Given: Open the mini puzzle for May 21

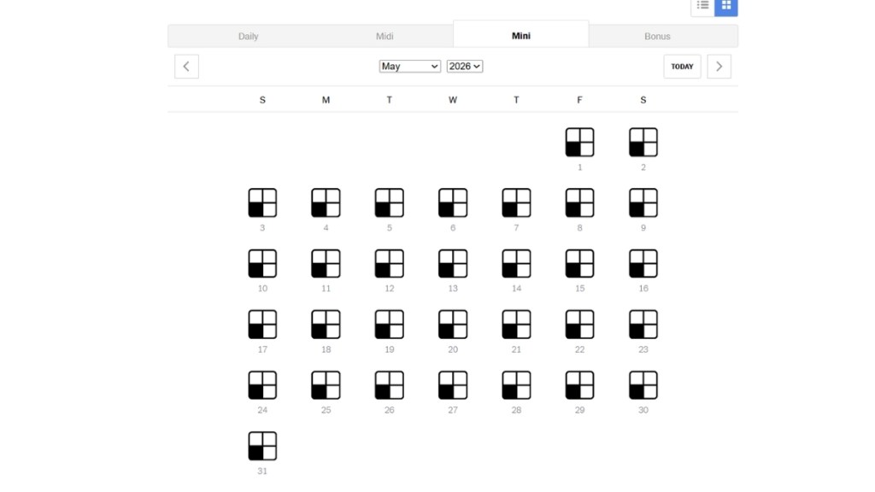Looking at the screenshot, I should pyautogui.click(x=516, y=325).
